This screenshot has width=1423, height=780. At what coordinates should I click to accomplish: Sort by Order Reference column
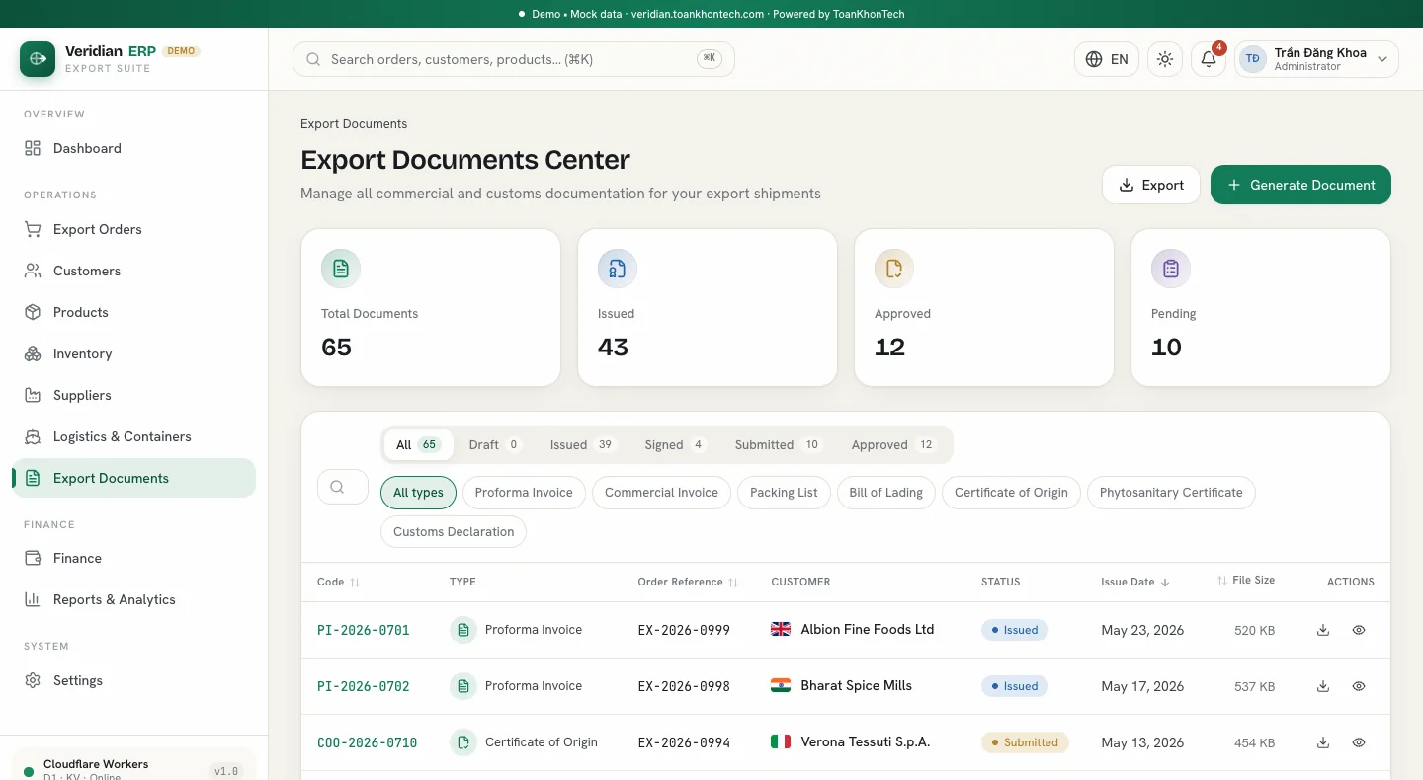click(x=688, y=582)
